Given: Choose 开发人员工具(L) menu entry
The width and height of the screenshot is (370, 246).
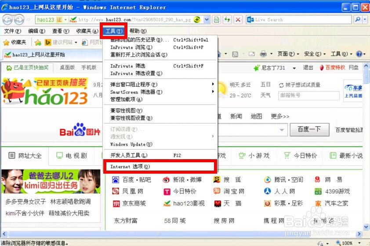Looking at the screenshot, I should 160,155.
